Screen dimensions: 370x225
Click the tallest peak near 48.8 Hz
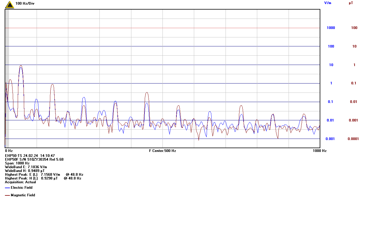coord(21,66)
